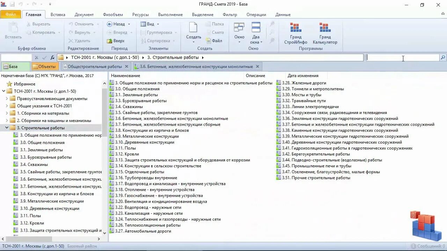Expand the Правоустанавливающие документы tree node
Image resolution: width=447 pixels, height=251 pixels.
pos(7,99)
